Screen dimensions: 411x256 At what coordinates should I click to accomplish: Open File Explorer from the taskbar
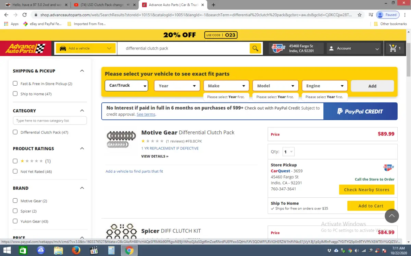pos(58,251)
